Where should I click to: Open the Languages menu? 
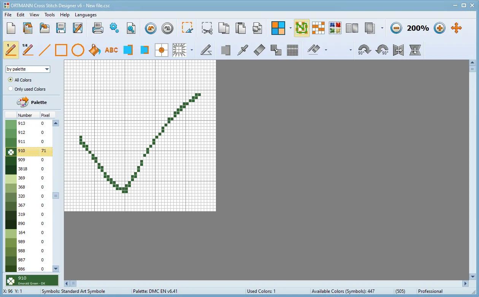[x=86, y=15]
